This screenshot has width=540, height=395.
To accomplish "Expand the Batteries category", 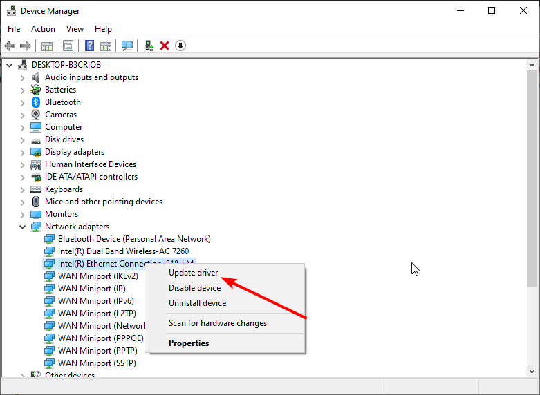I will click(23, 90).
